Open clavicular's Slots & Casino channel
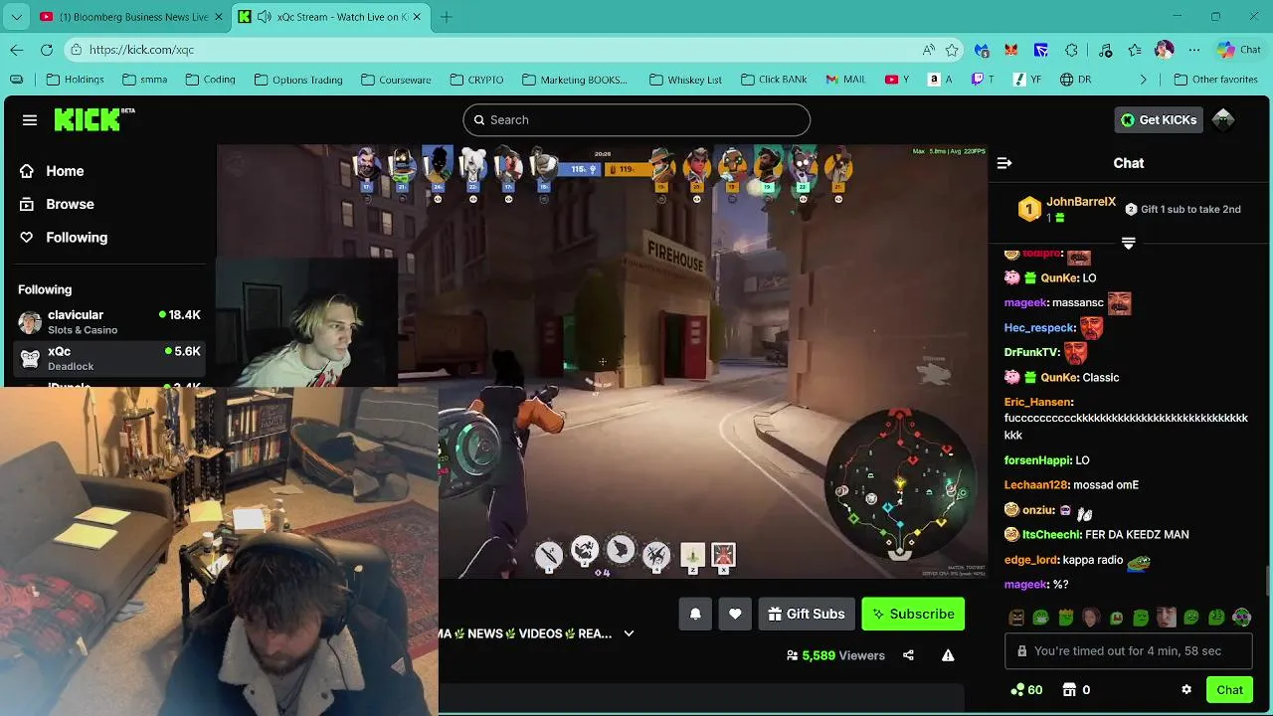Image resolution: width=1273 pixels, height=716 pixels. point(109,321)
